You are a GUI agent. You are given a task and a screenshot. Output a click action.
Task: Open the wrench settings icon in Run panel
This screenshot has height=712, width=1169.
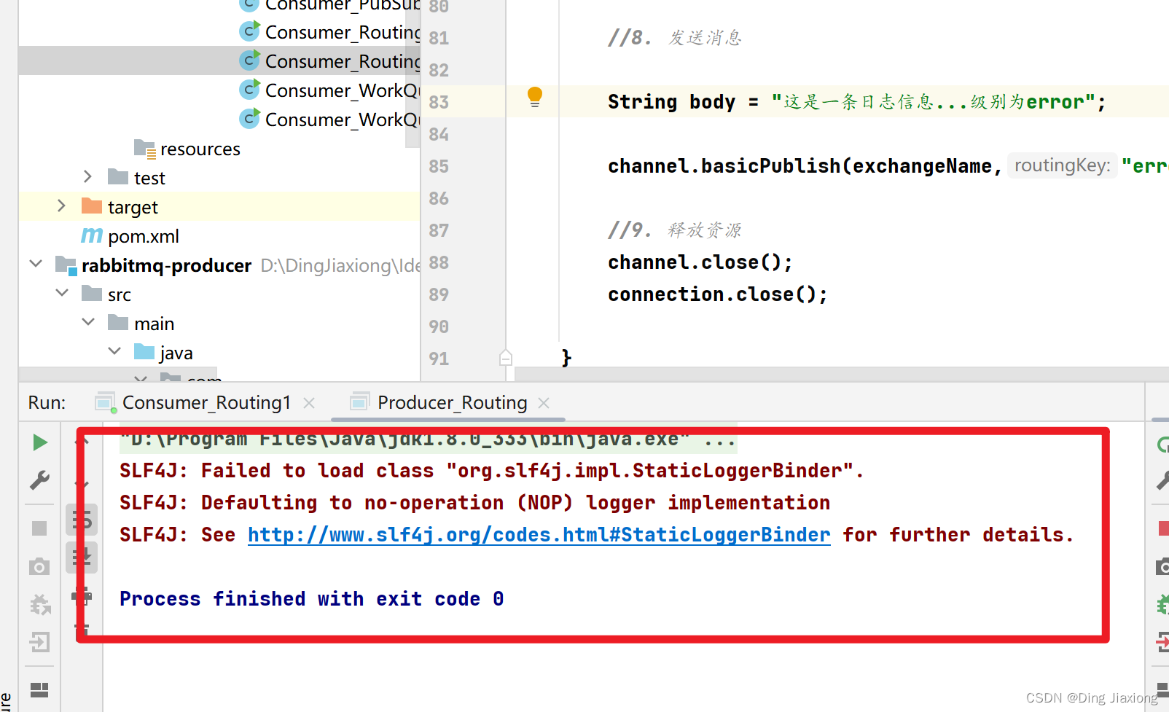pos(39,480)
